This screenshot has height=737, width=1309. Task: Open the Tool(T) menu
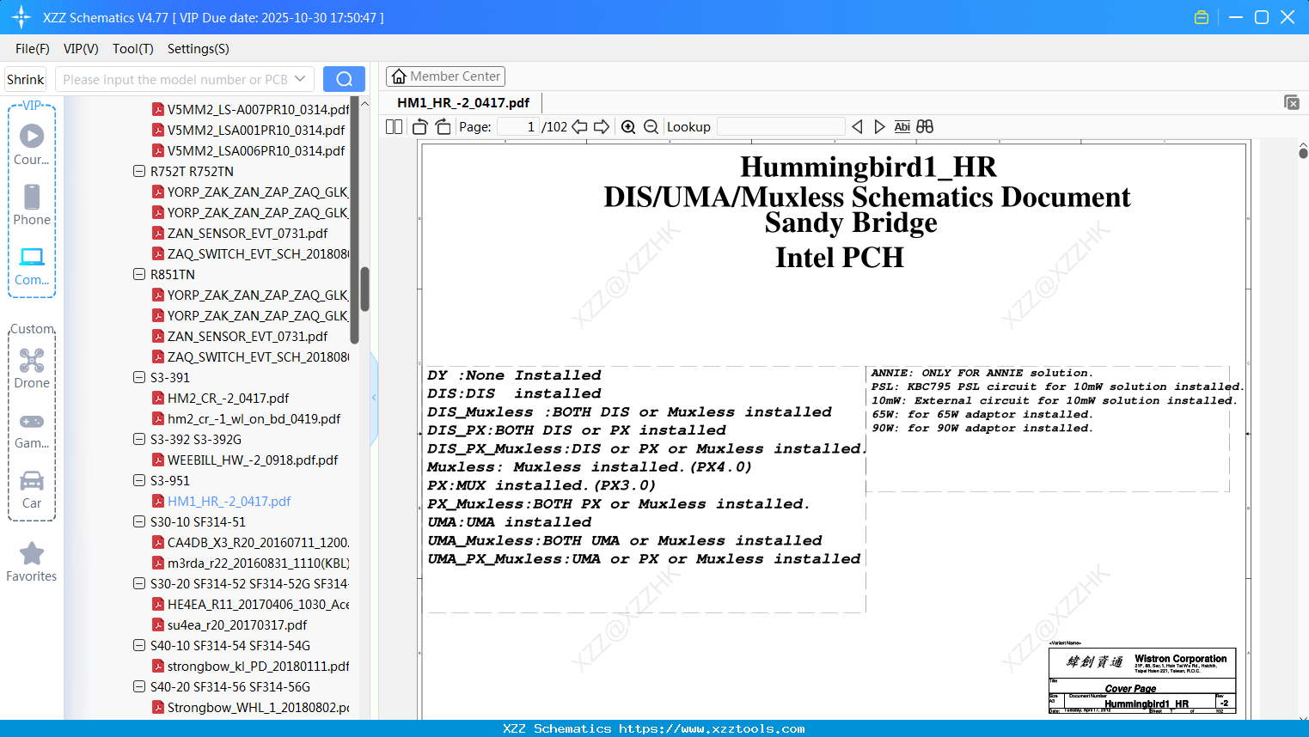pyautogui.click(x=133, y=49)
